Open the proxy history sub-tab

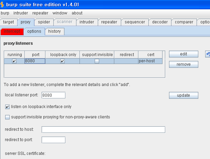pos(54,31)
